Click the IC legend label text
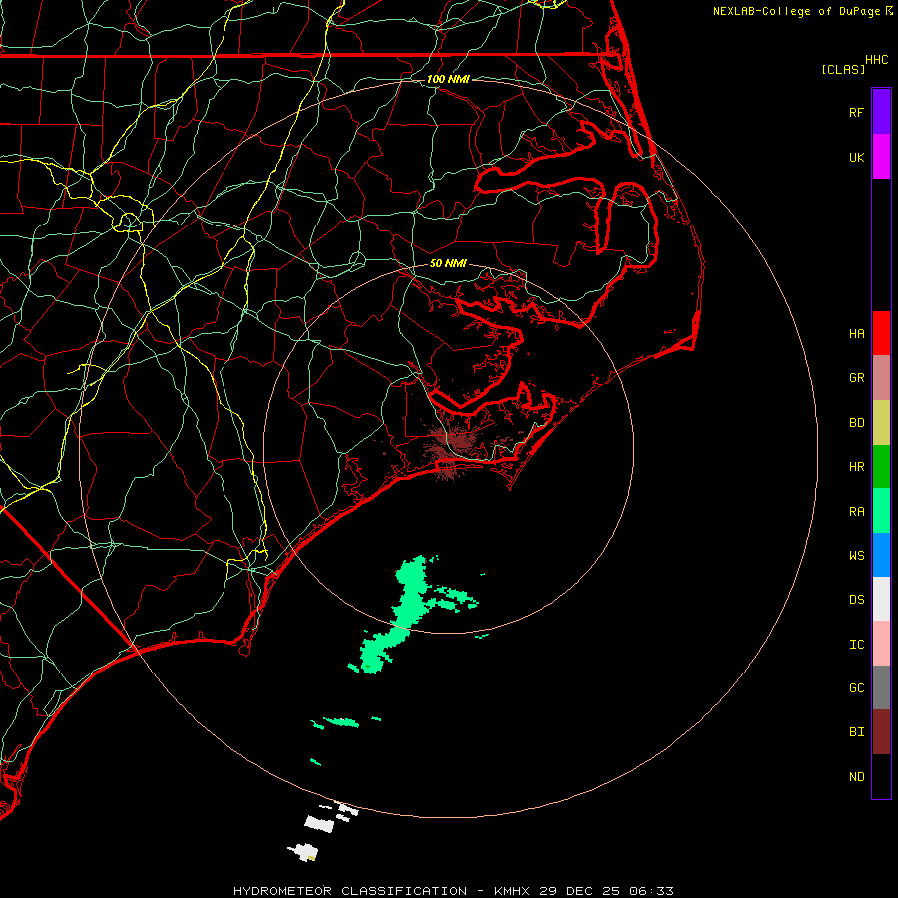898x898 pixels. (x=856, y=645)
